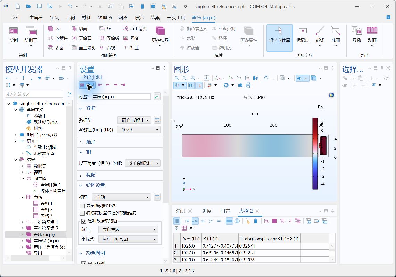The height and width of the screenshot is (277, 396).
Task: Click the Zoom Extents icon in Graphics
Action: [207, 78]
